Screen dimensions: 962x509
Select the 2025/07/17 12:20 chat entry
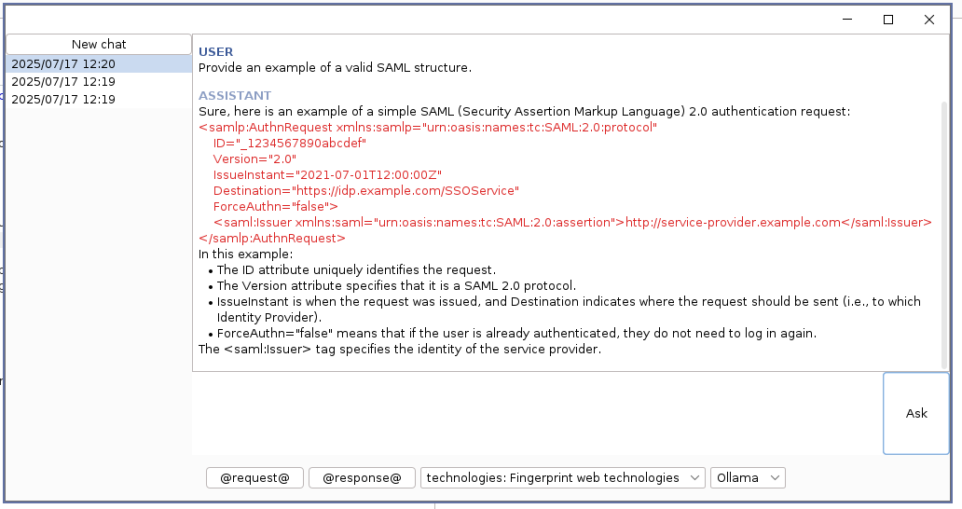click(99, 63)
